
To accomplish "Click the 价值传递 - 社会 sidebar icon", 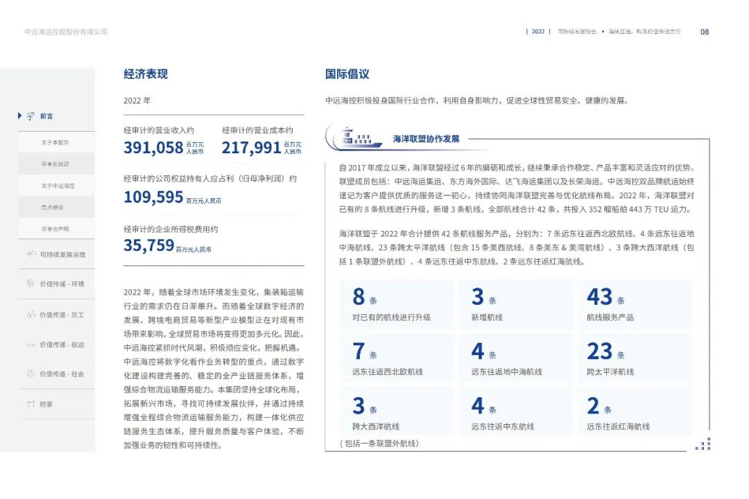I will tap(31, 374).
